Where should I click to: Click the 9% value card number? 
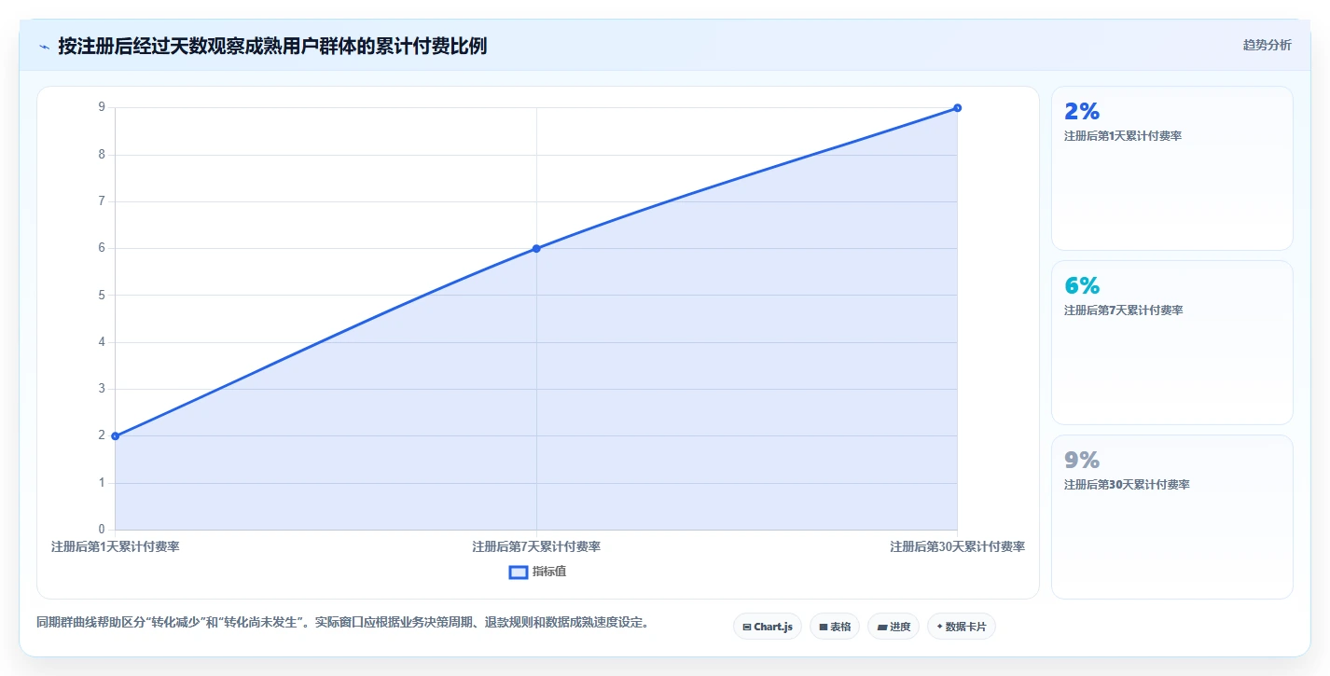click(1082, 461)
